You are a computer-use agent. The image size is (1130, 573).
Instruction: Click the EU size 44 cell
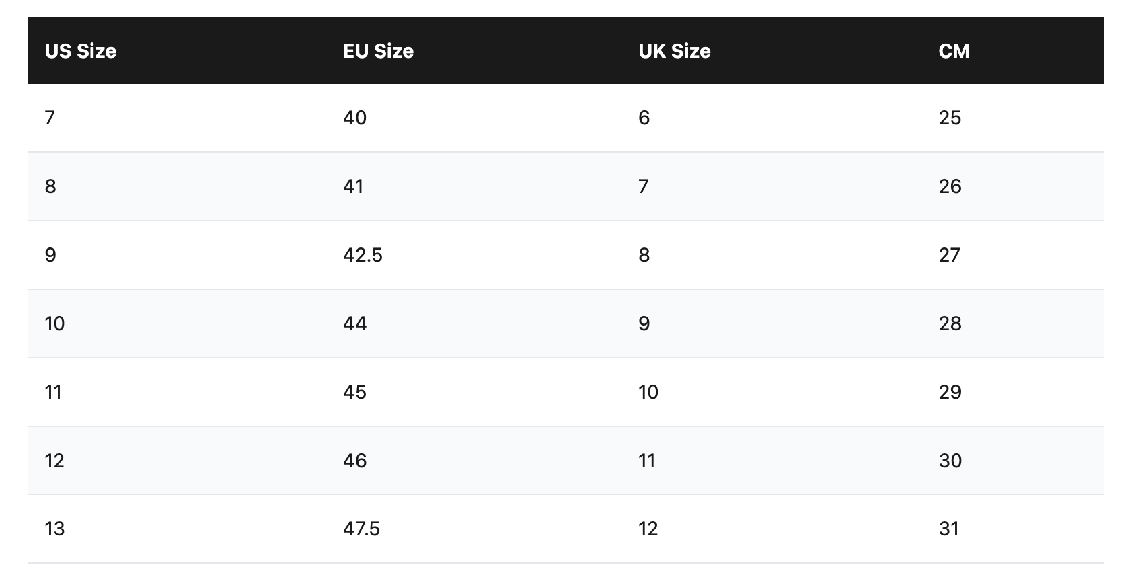tap(354, 323)
